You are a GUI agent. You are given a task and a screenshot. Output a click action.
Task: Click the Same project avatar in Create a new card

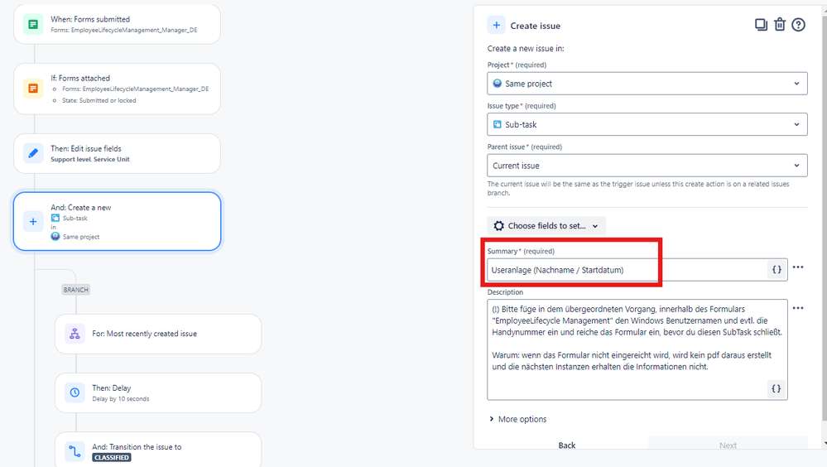[x=55, y=237]
